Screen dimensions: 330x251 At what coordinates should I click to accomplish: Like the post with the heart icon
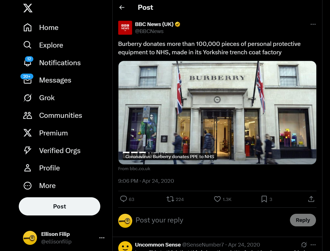click(x=217, y=199)
